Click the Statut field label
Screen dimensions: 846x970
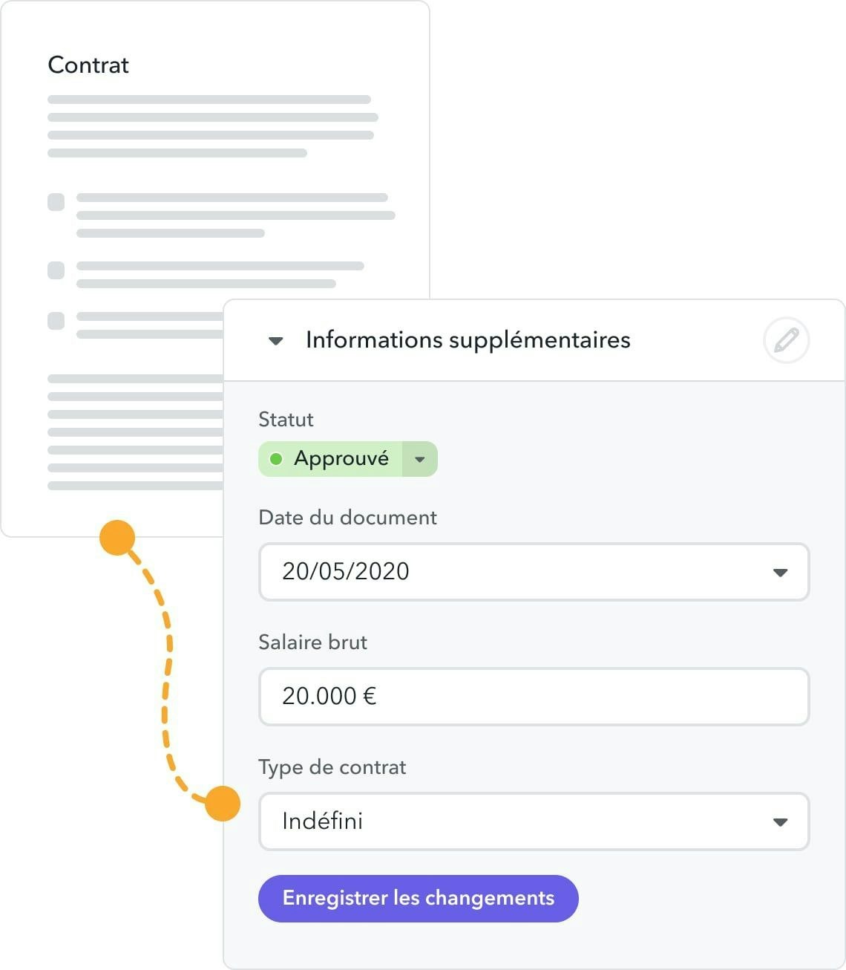[286, 420]
